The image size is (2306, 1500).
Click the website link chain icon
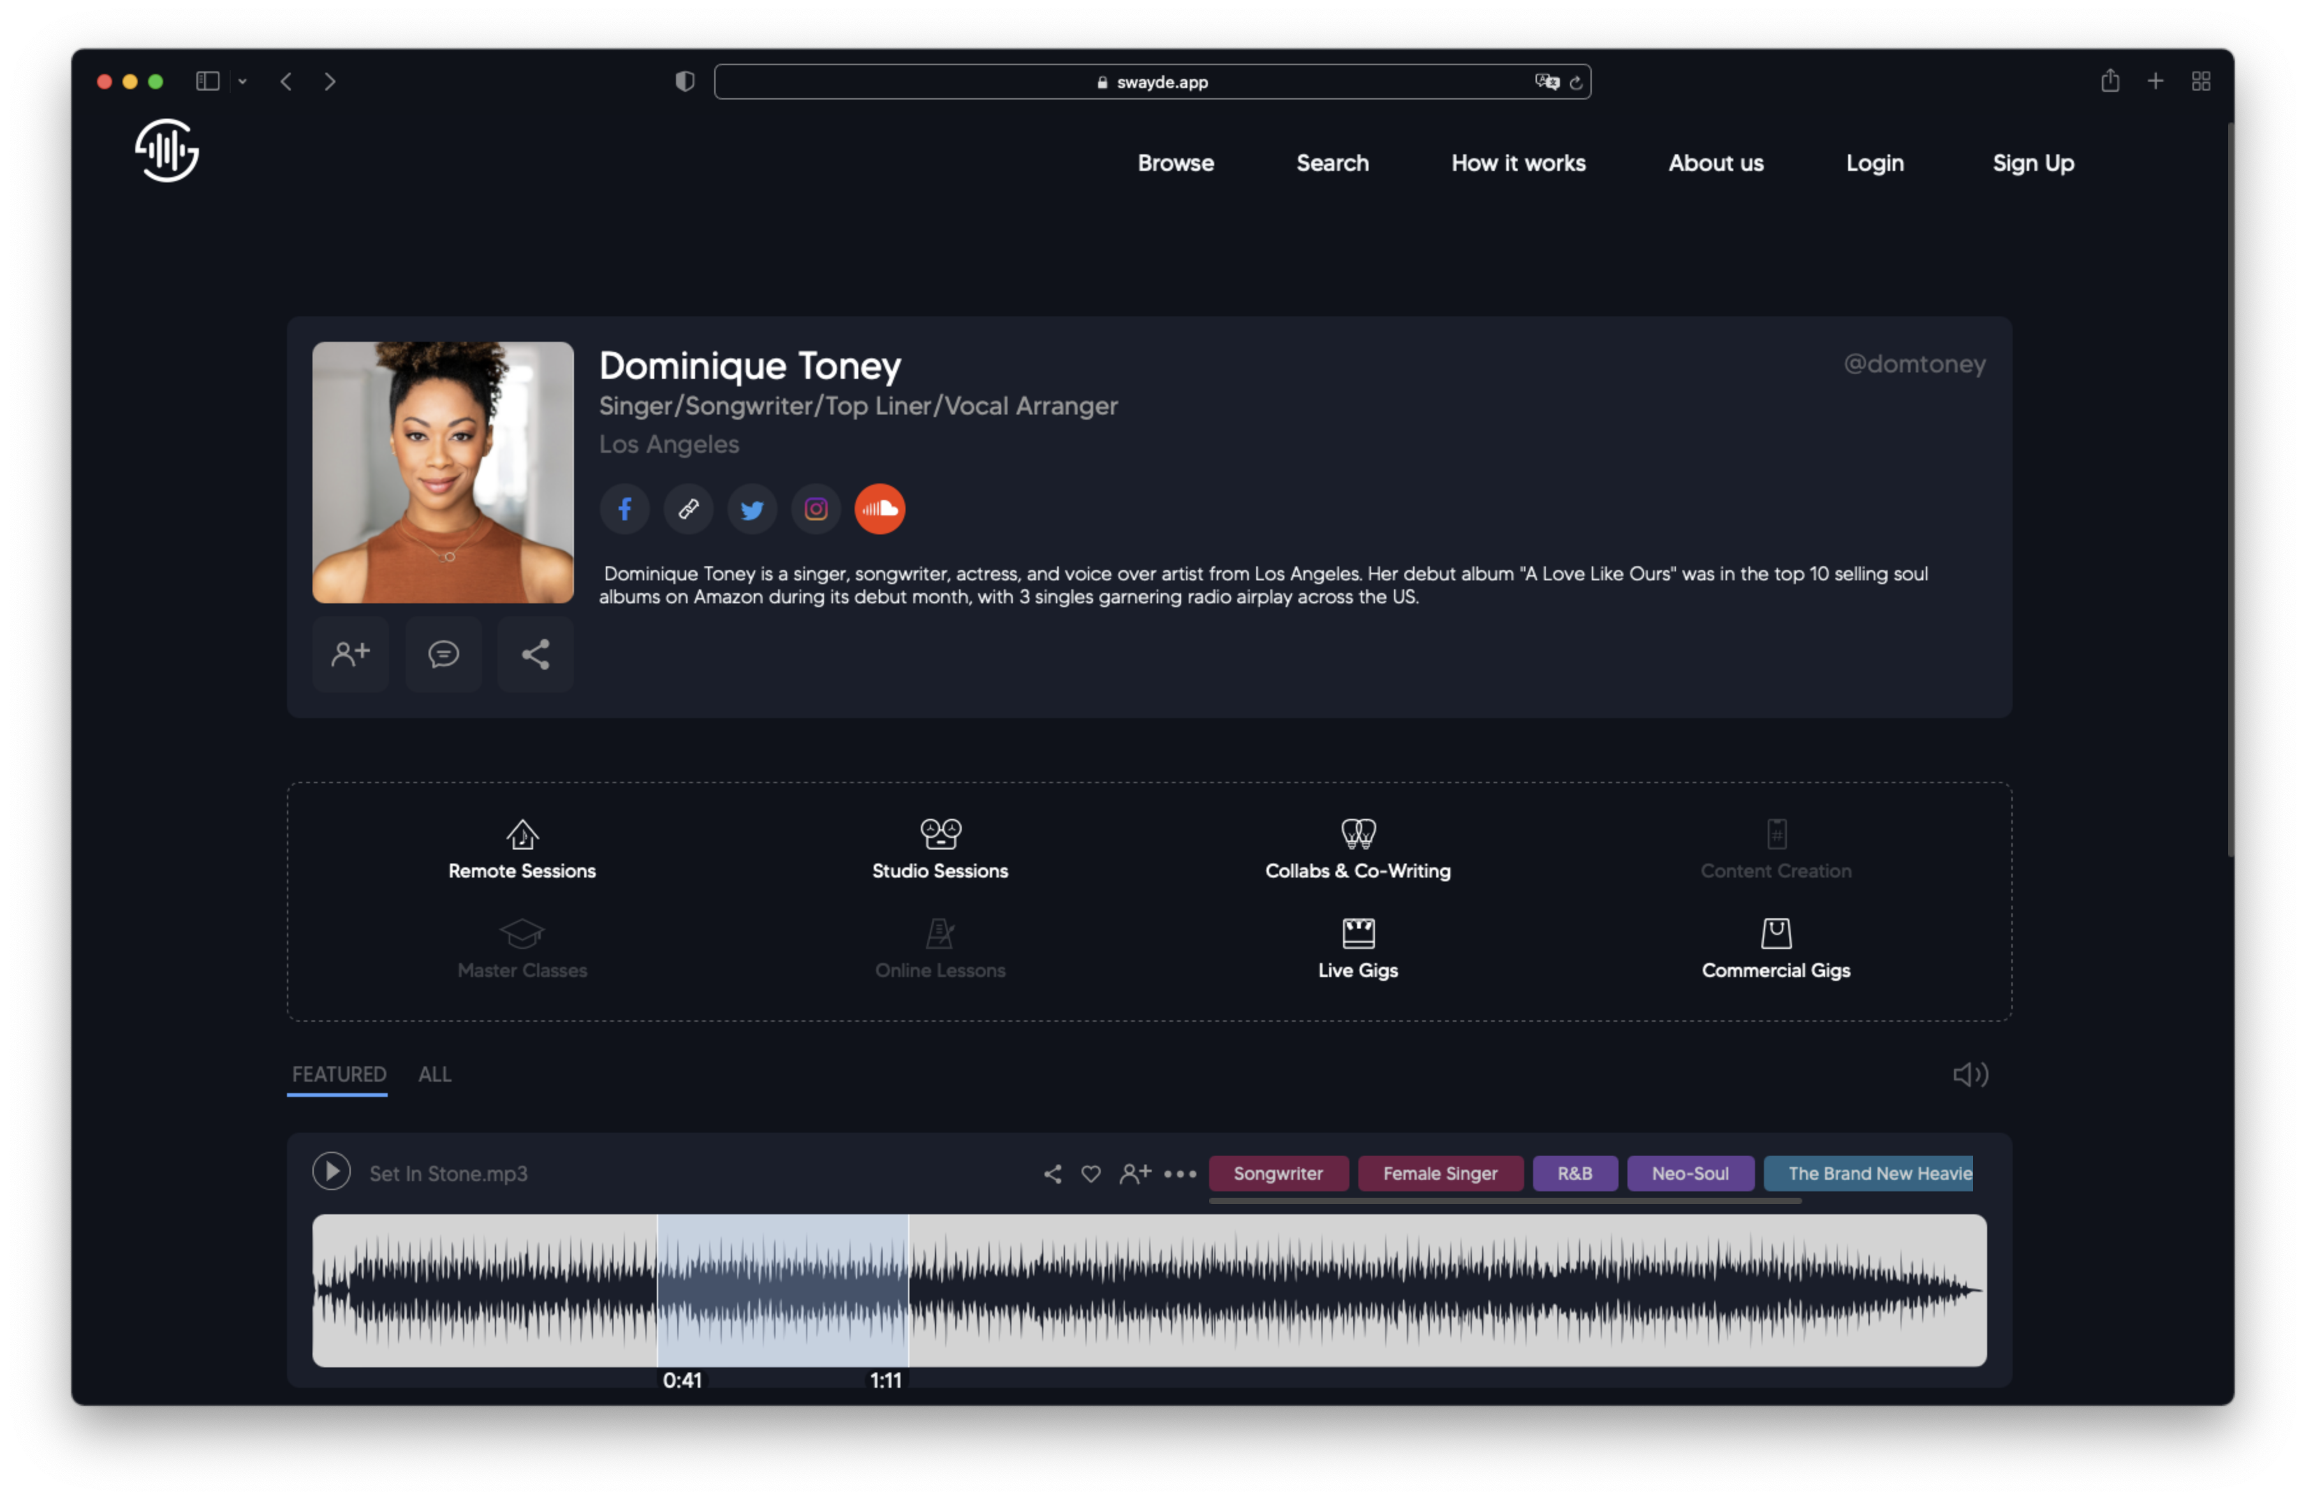pyautogui.click(x=688, y=509)
